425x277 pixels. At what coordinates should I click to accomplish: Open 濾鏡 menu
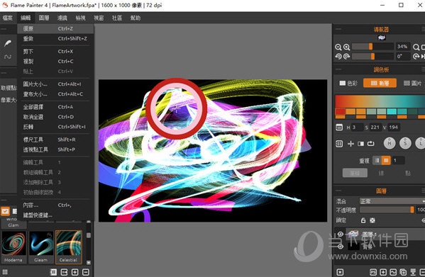tap(62, 18)
